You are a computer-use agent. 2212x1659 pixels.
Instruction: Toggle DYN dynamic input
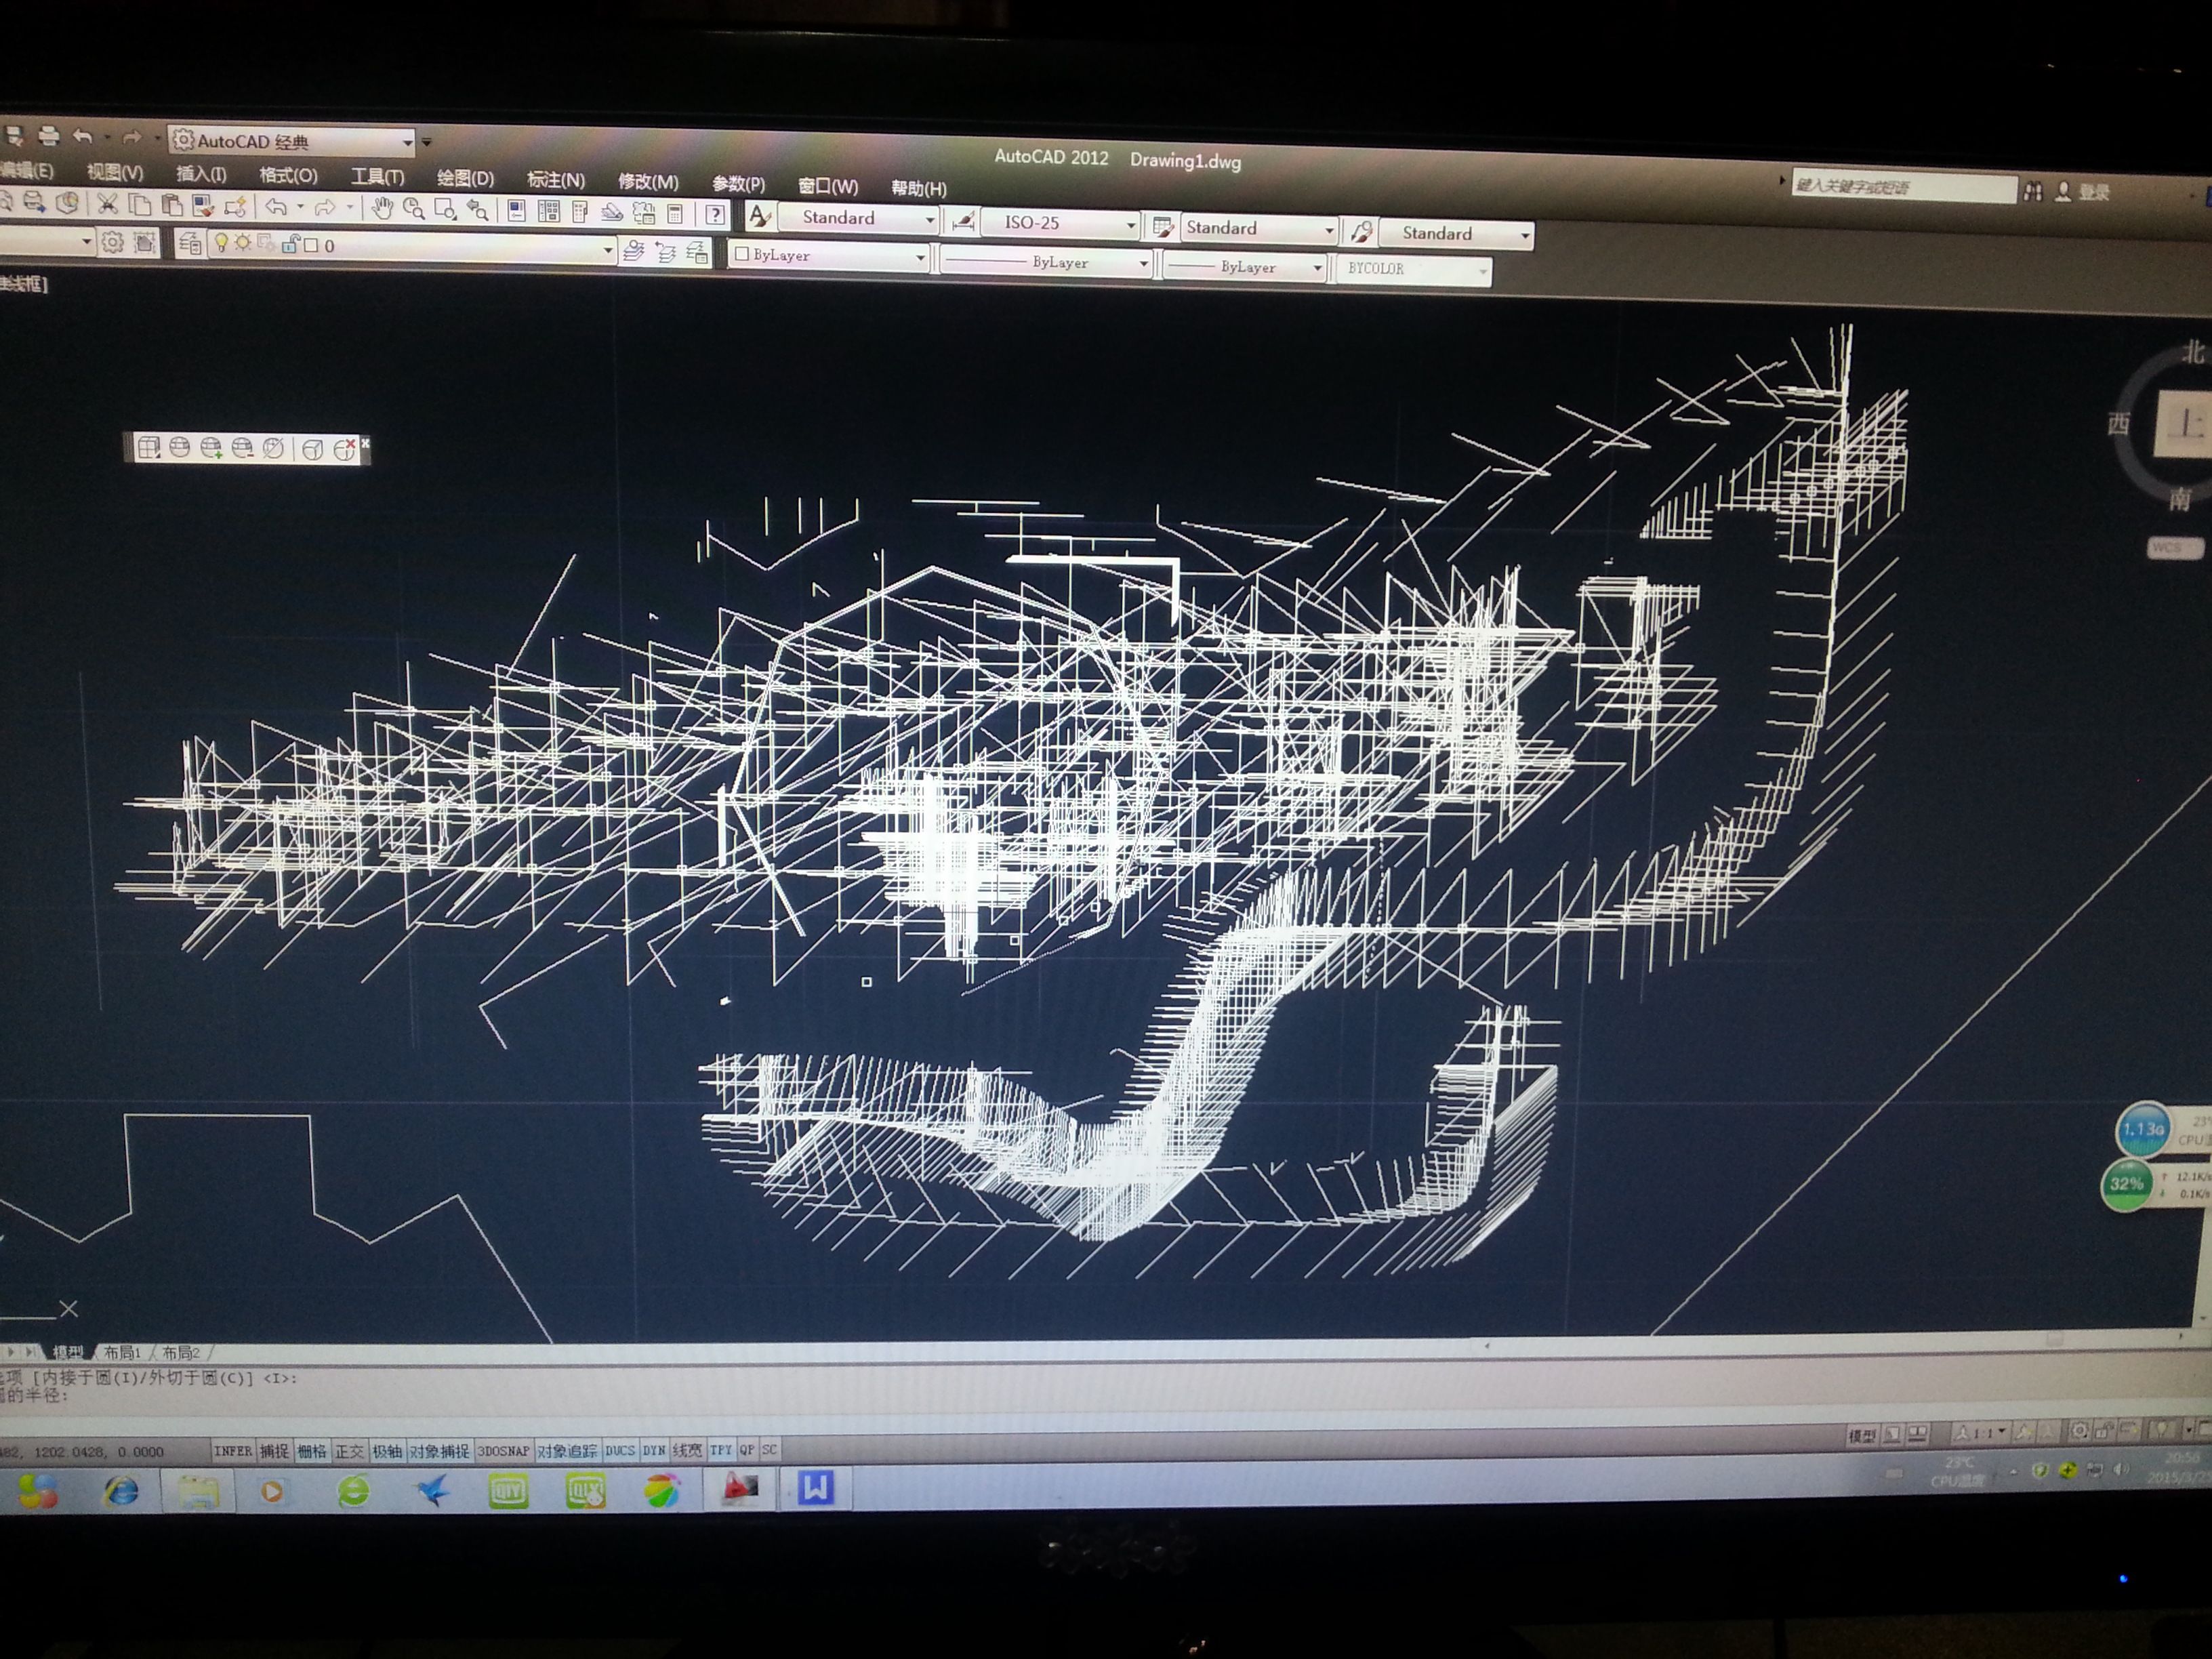click(x=654, y=1450)
